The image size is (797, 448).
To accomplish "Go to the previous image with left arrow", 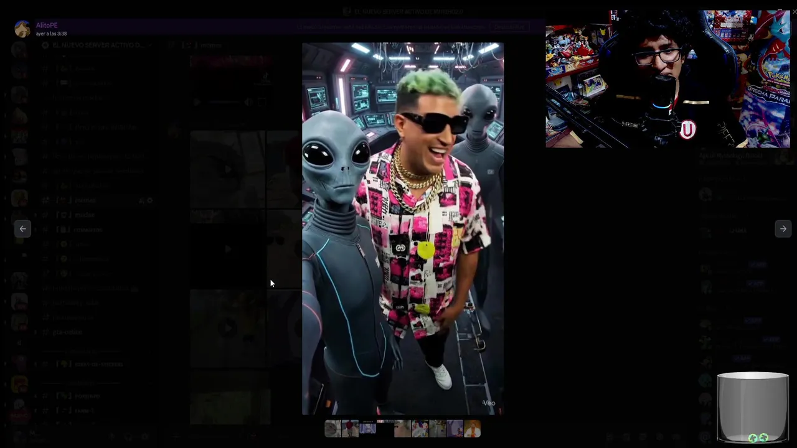I will (22, 229).
